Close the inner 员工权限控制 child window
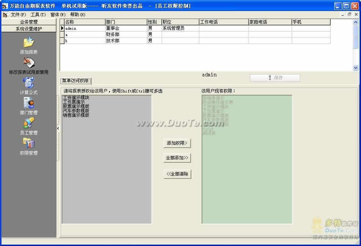361x246 pixels. (356, 15)
